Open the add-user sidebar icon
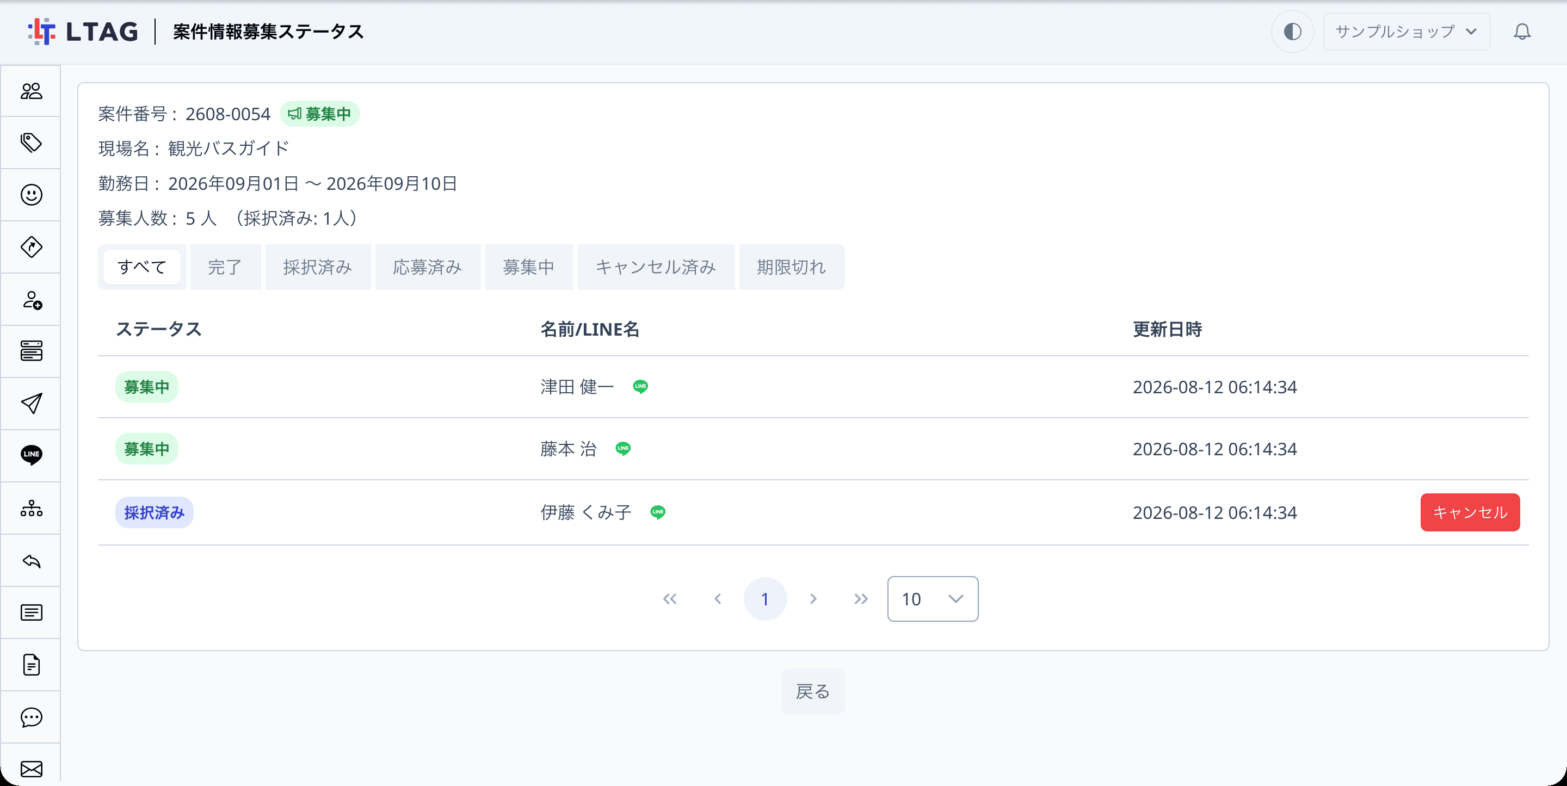1567x786 pixels. [31, 299]
